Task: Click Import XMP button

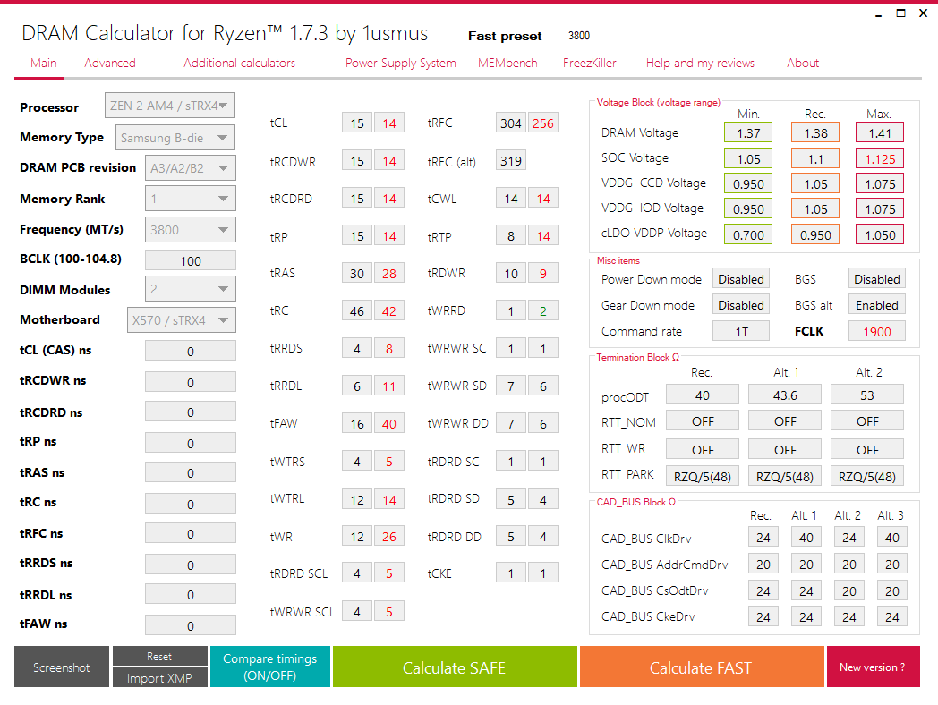Action: tap(159, 677)
